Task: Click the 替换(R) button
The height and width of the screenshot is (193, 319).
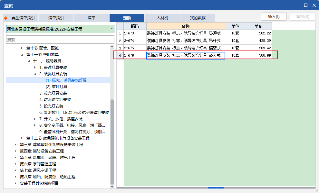Action: click(x=302, y=16)
